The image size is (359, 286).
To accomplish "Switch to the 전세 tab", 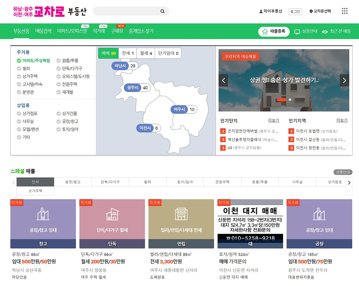I will coord(128,53).
